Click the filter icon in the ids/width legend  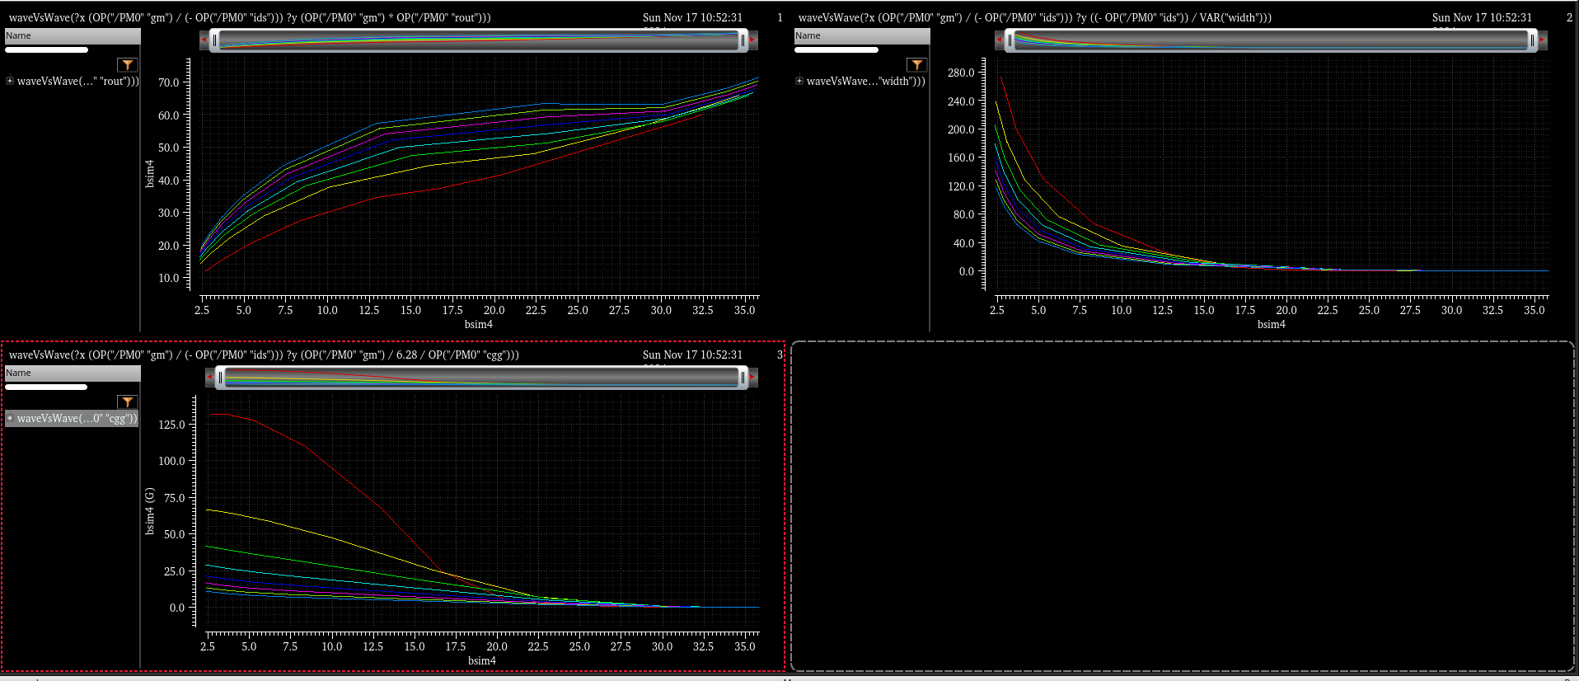(x=916, y=65)
